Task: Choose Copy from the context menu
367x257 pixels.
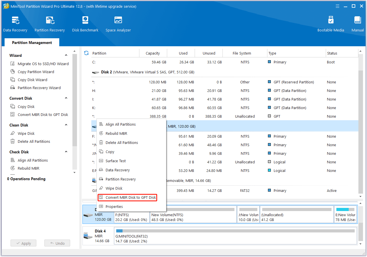Action: (x=131, y=152)
